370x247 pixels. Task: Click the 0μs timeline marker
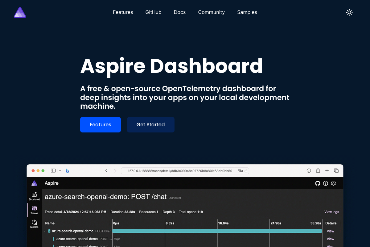pos(116,223)
